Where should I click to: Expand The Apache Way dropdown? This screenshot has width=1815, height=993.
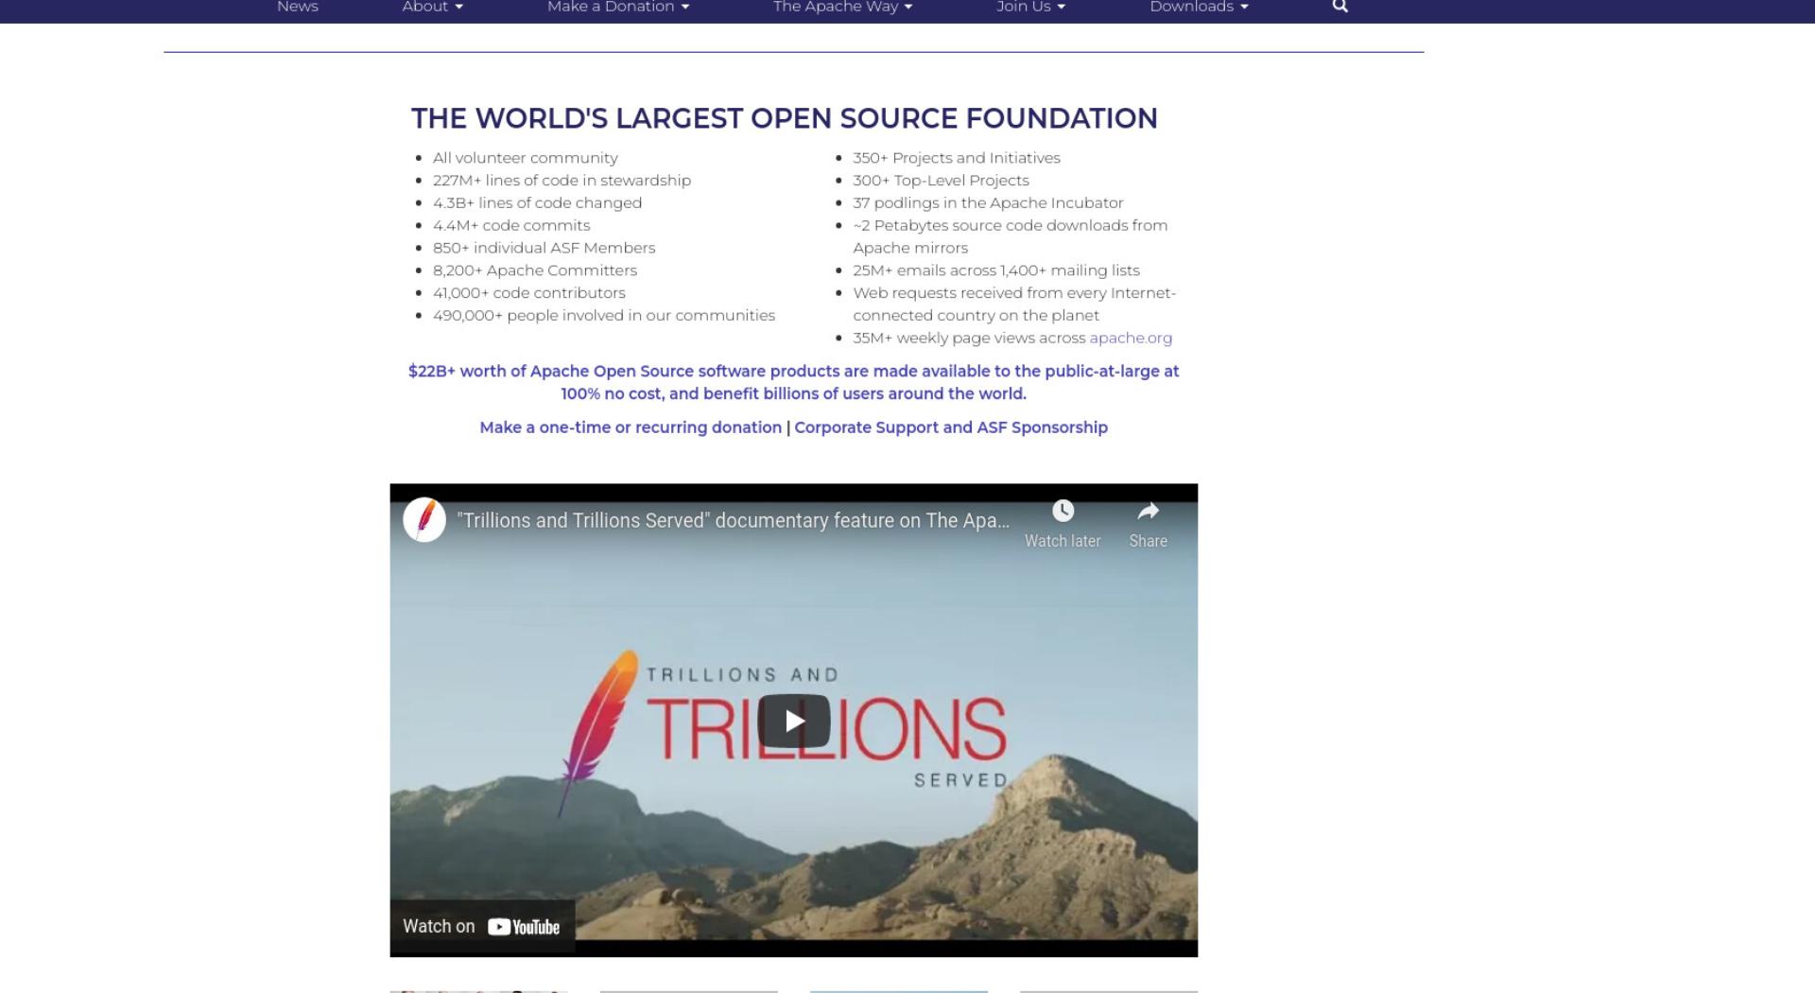tap(843, 7)
